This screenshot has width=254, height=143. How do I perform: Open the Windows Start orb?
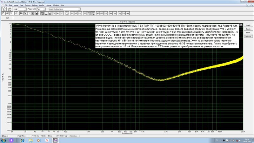(x=3, y=140)
